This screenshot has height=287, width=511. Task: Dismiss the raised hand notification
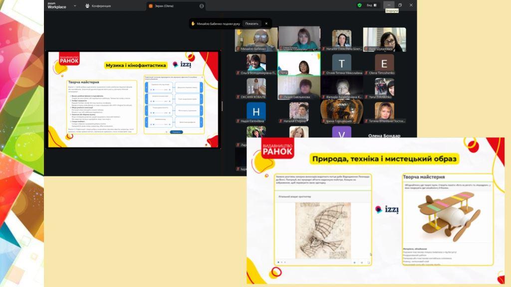pos(266,23)
